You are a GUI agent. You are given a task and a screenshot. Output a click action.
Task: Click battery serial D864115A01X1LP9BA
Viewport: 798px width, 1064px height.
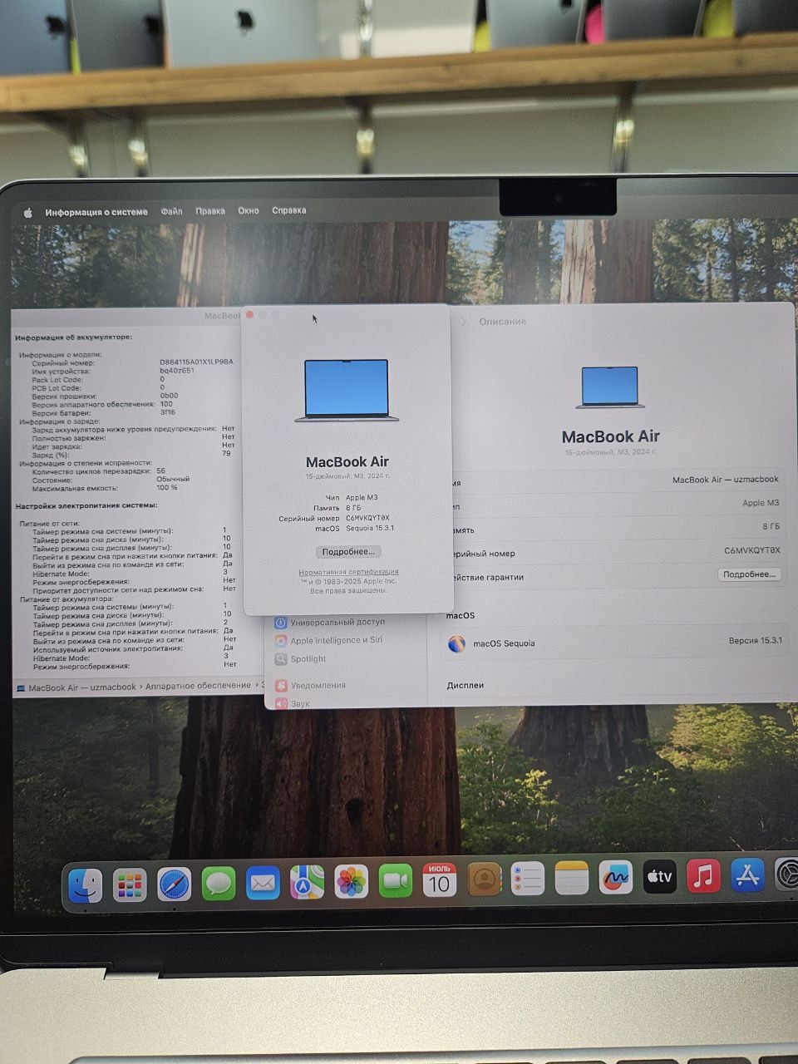coord(196,362)
